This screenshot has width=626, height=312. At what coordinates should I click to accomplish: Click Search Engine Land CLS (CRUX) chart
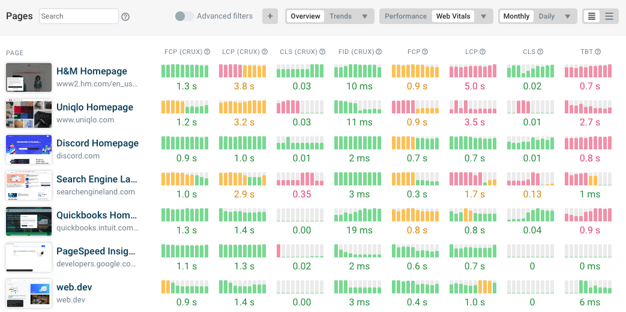coord(300,178)
